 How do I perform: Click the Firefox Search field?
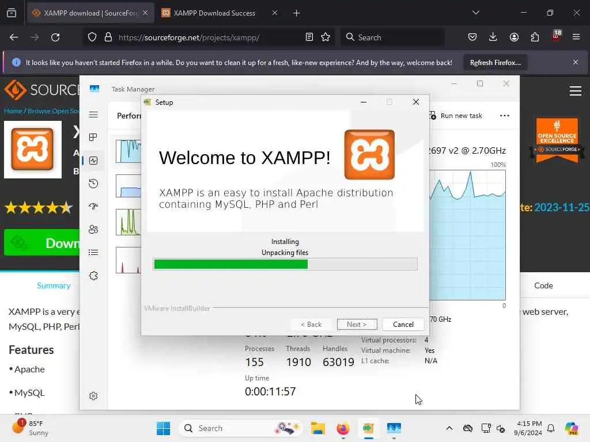coord(392,37)
